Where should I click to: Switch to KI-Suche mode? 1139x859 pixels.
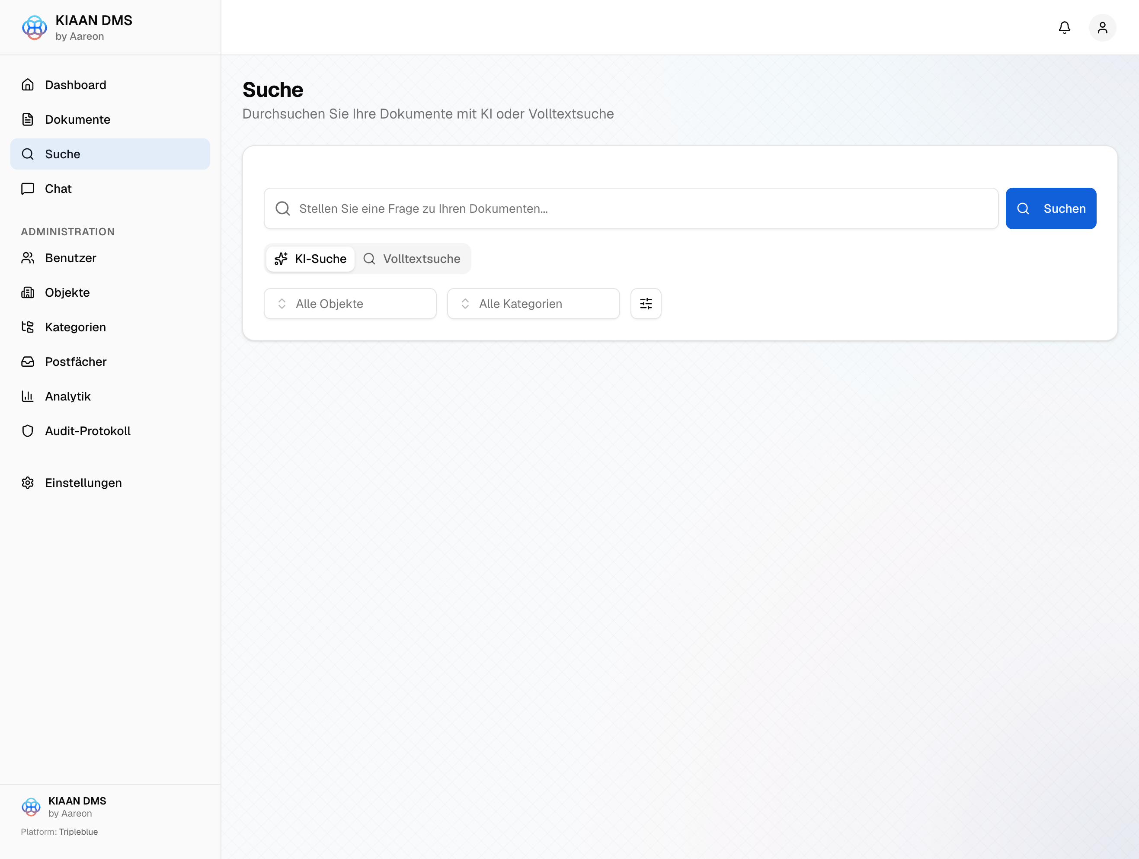tap(310, 259)
